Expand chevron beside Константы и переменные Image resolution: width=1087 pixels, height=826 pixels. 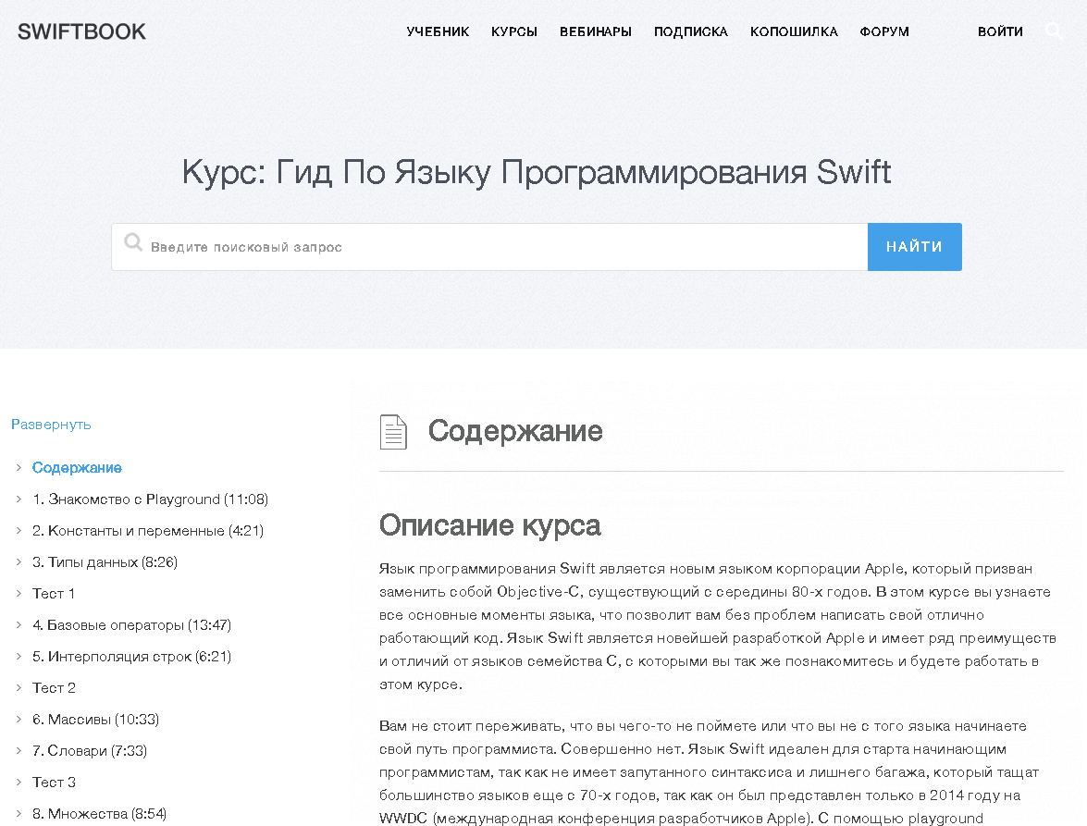coord(19,531)
